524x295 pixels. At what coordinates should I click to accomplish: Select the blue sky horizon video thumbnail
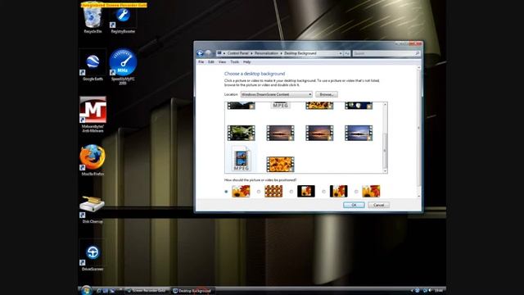(x=359, y=133)
